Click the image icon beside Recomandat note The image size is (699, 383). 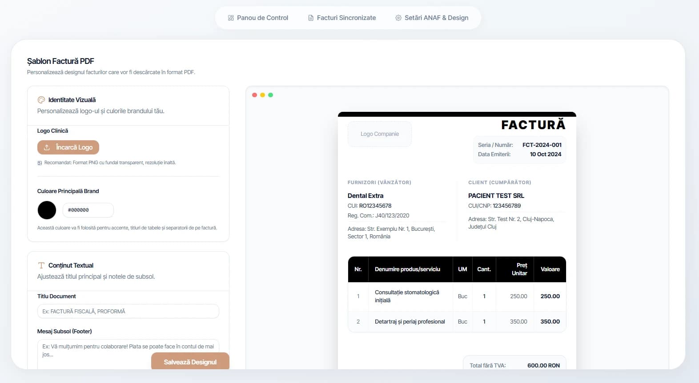[40, 163]
